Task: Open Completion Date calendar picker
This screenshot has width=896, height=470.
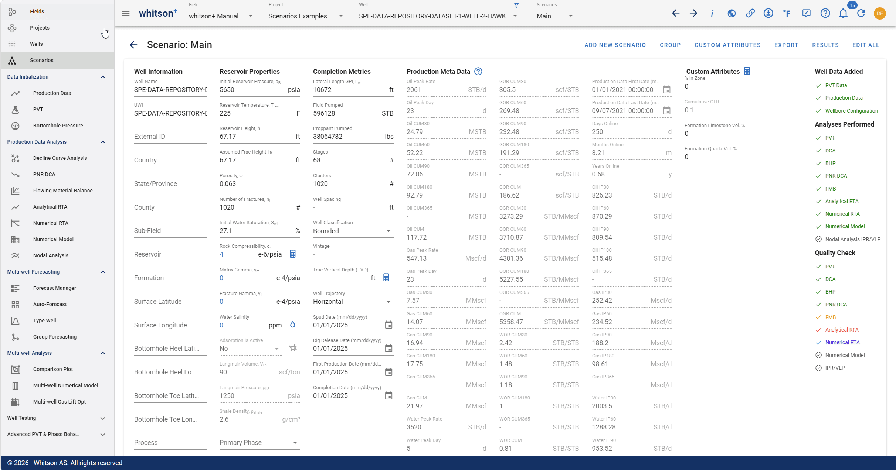Action: pos(388,396)
